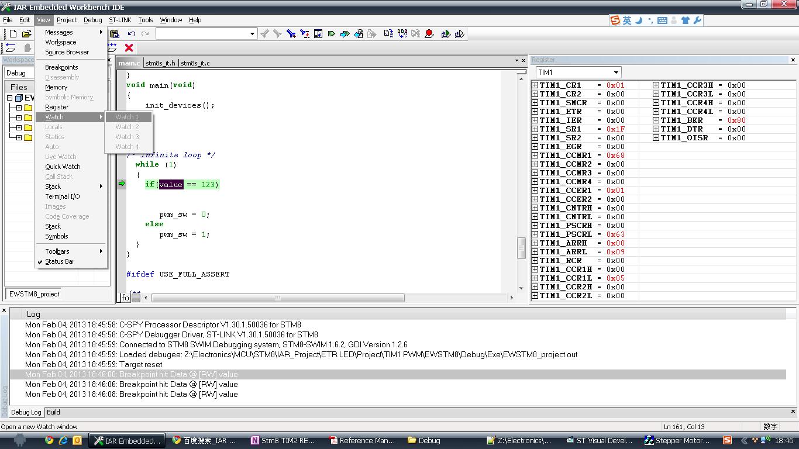Viewport: 799px width, 449px height.
Task: Expand the TIM1_CR1 register
Action: point(535,85)
